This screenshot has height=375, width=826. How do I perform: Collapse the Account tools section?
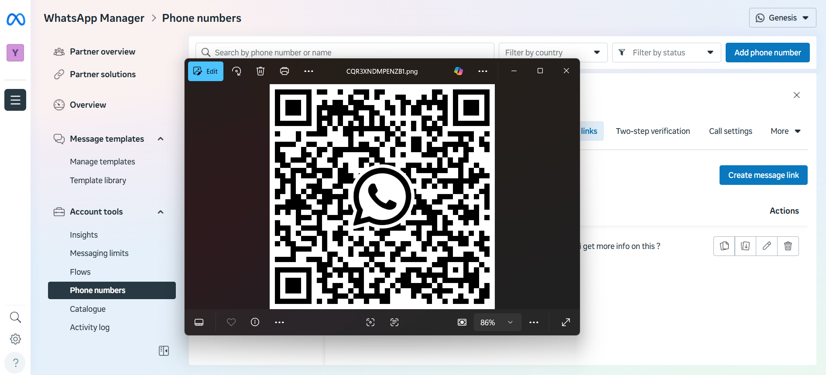[x=161, y=212]
